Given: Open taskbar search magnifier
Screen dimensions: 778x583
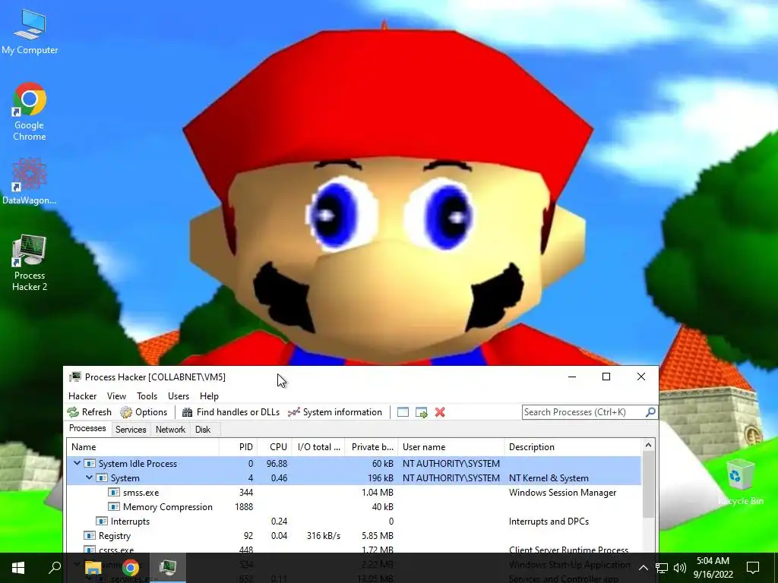Looking at the screenshot, I should [55, 568].
